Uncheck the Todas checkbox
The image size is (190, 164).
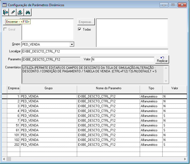(80, 29)
